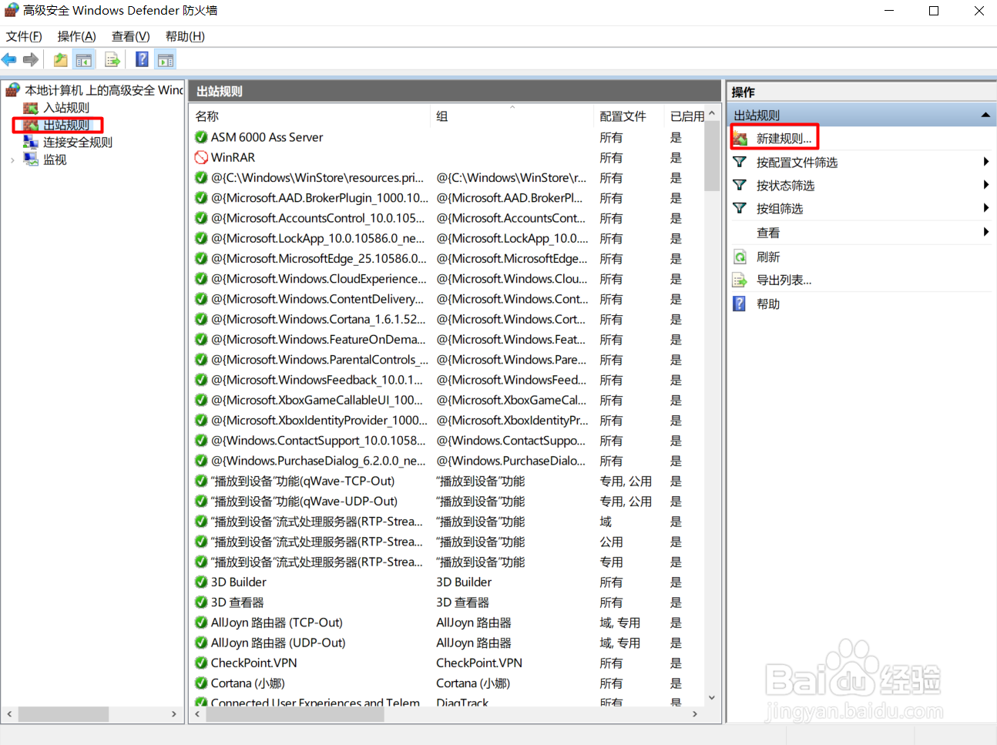Screen dimensions: 997x745
Task: Select 入站规则 in the tree
Action: (x=66, y=108)
